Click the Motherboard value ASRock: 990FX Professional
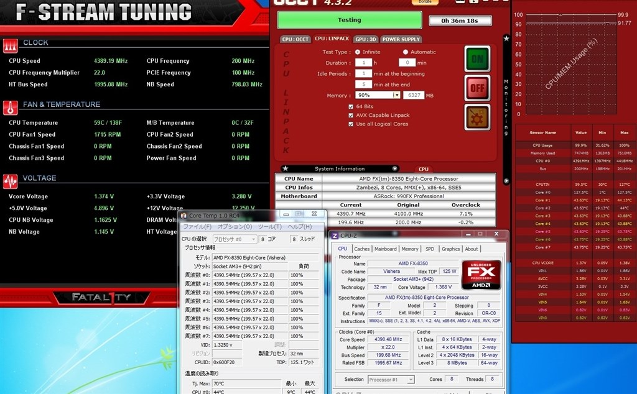 [x=409, y=196]
